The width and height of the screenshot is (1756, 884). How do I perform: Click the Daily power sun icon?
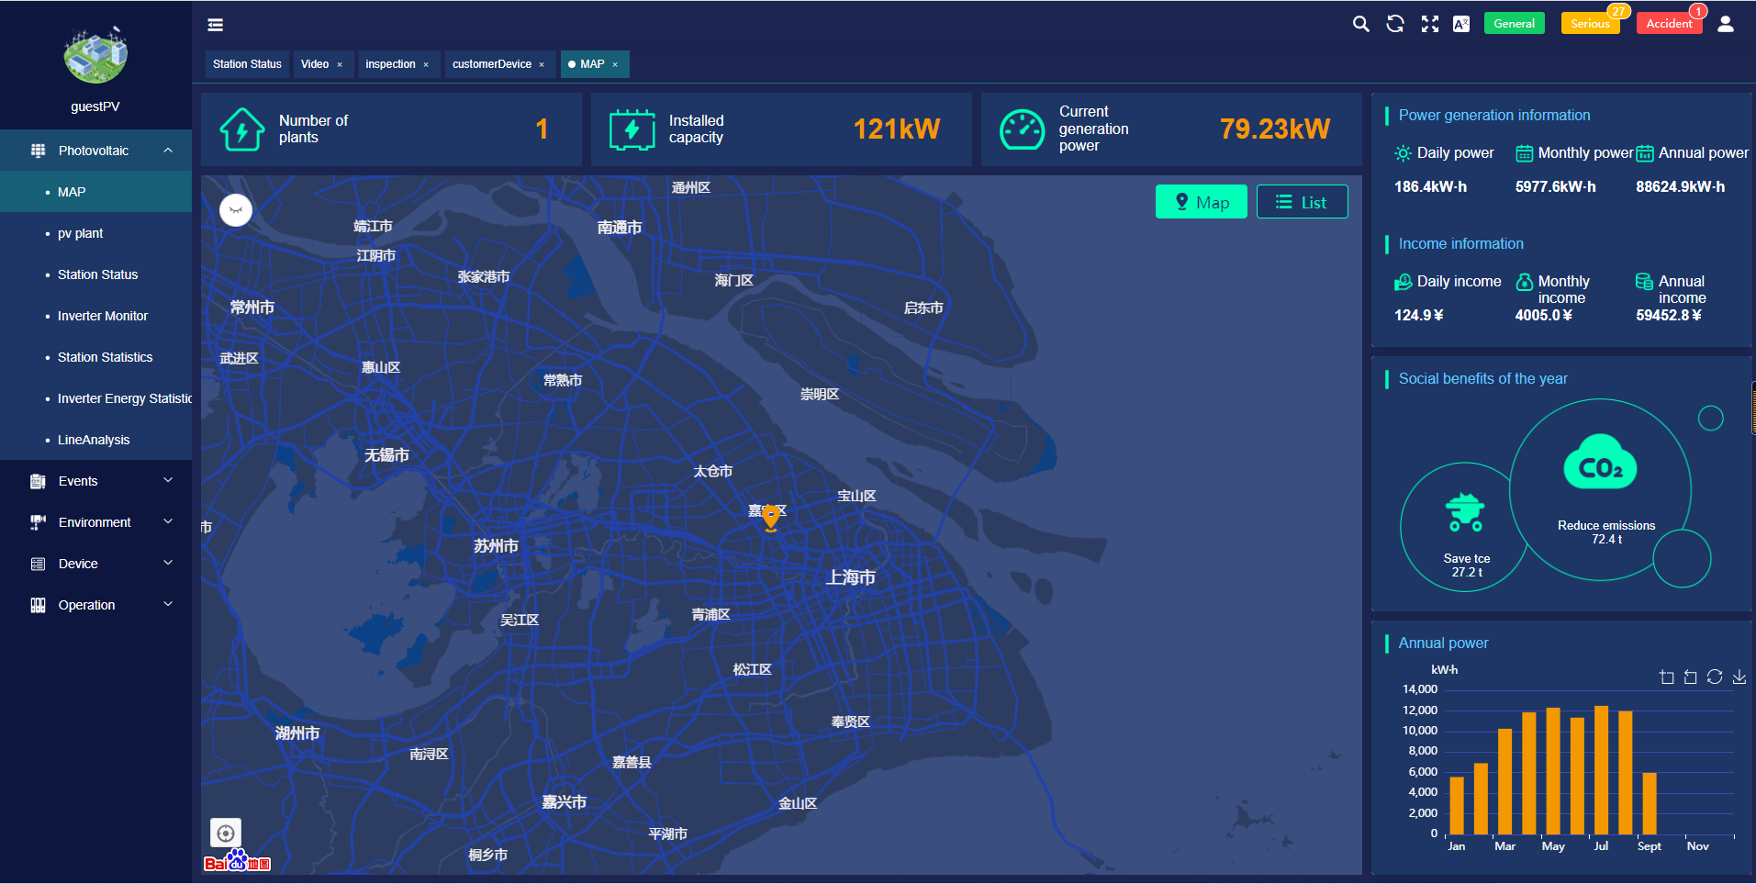[x=1404, y=153]
